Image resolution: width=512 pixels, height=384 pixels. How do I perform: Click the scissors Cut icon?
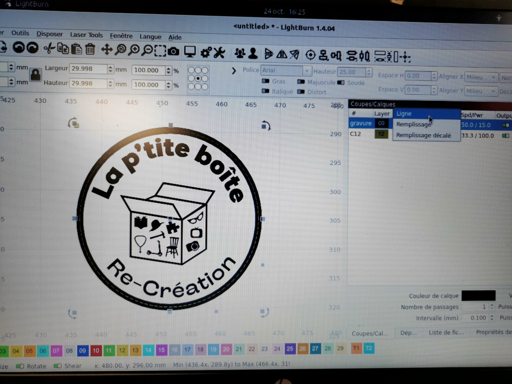(49, 49)
